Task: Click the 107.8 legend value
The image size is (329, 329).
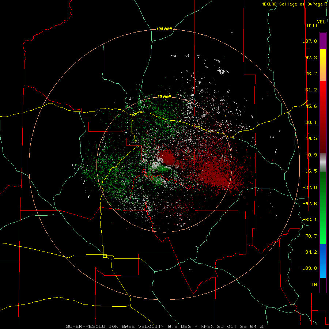Action: (x=310, y=41)
